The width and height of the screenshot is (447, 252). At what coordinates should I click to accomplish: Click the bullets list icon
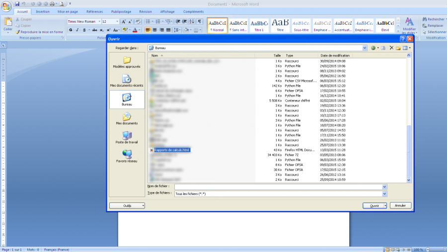coord(149,22)
